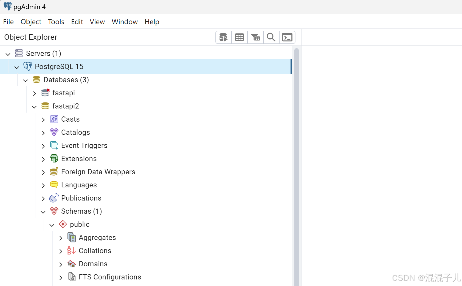Click the Extensions node icon
This screenshot has width=462, height=286.
(x=54, y=158)
